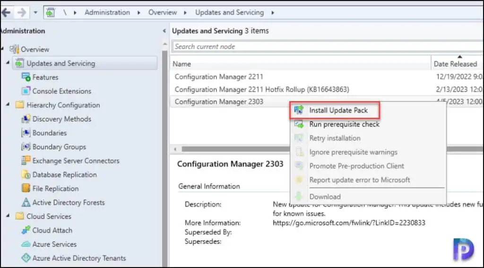Click the Cloud Services folder icon
The image size is (484, 268).
tap(19, 216)
